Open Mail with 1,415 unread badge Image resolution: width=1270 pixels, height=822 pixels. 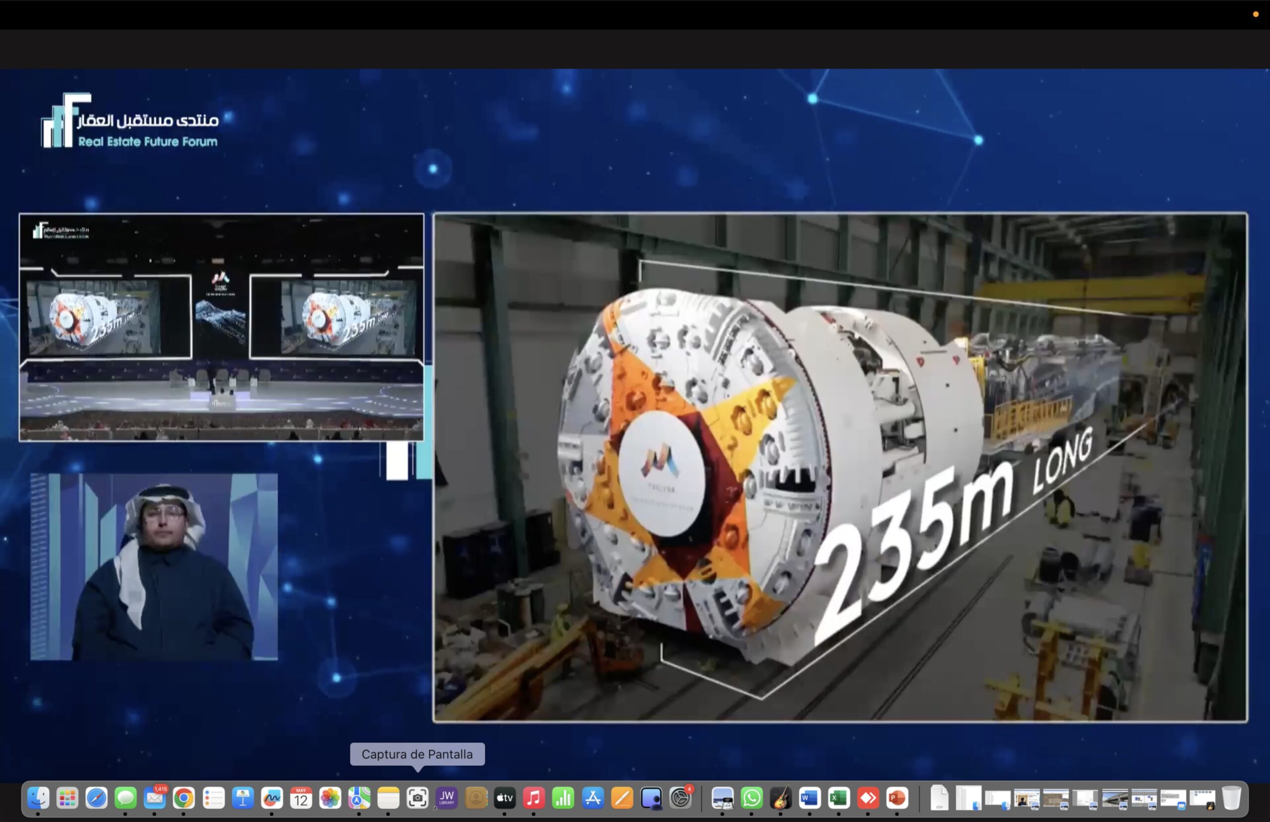point(155,798)
